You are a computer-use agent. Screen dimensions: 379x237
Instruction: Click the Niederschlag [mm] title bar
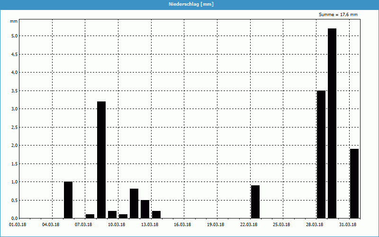click(x=189, y=4)
